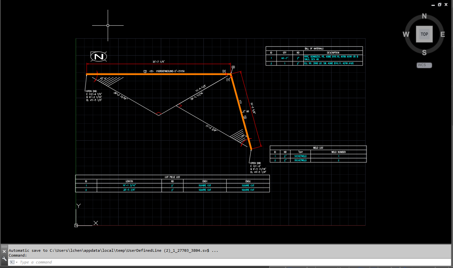Viewport: 453px width, 268px height.
Task: Restore down the application window
Action: click(439, 4)
